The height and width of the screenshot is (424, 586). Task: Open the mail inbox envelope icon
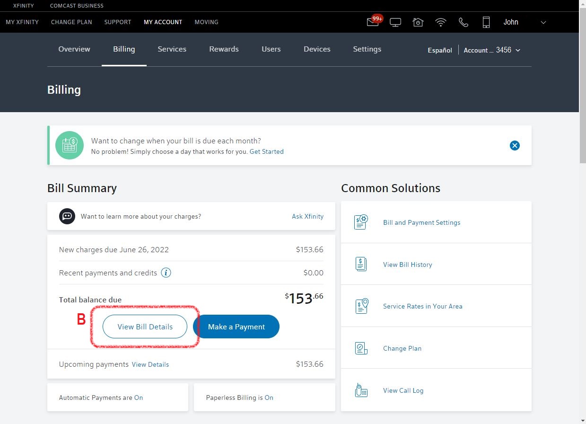[373, 22]
